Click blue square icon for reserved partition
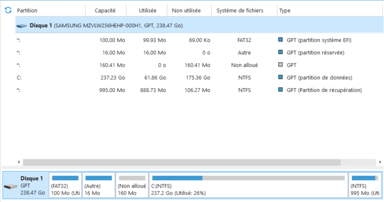The height and width of the screenshot is (202, 384). (280, 53)
